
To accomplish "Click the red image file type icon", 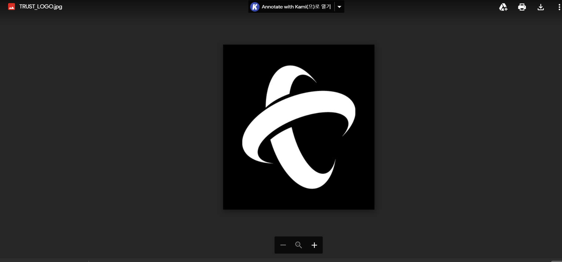I will 12,7.
